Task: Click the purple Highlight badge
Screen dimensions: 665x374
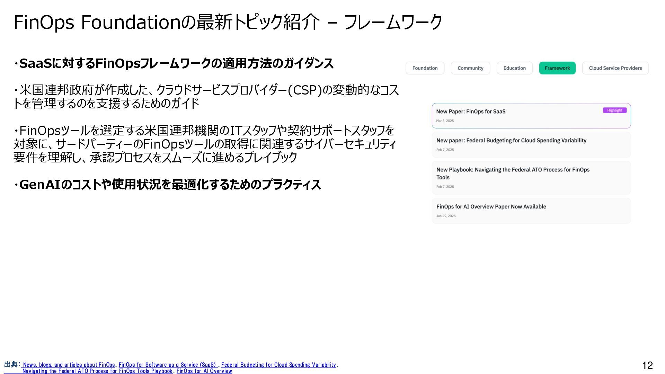Action: coord(615,110)
